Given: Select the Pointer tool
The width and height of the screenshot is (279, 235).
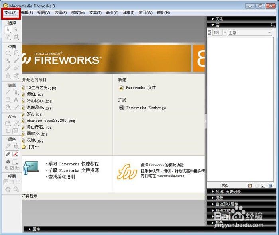Looking at the screenshot, I should [x=8, y=30].
